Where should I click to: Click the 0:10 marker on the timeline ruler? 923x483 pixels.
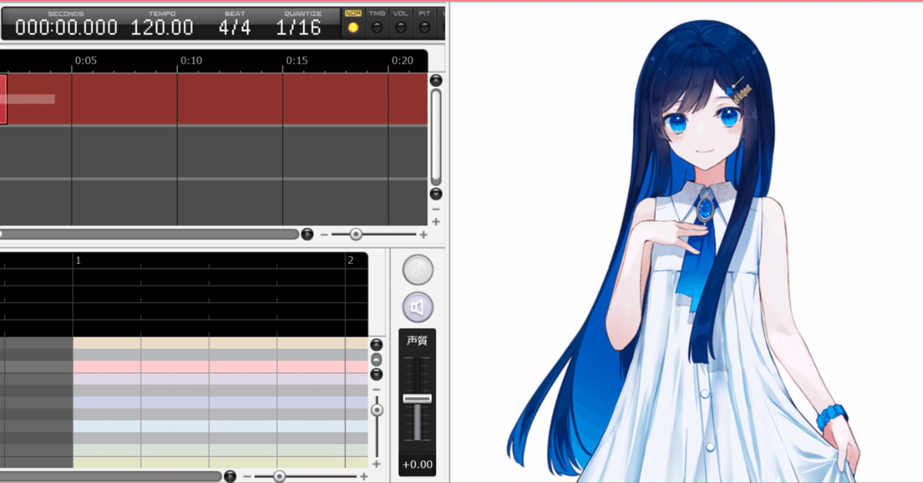click(x=192, y=60)
